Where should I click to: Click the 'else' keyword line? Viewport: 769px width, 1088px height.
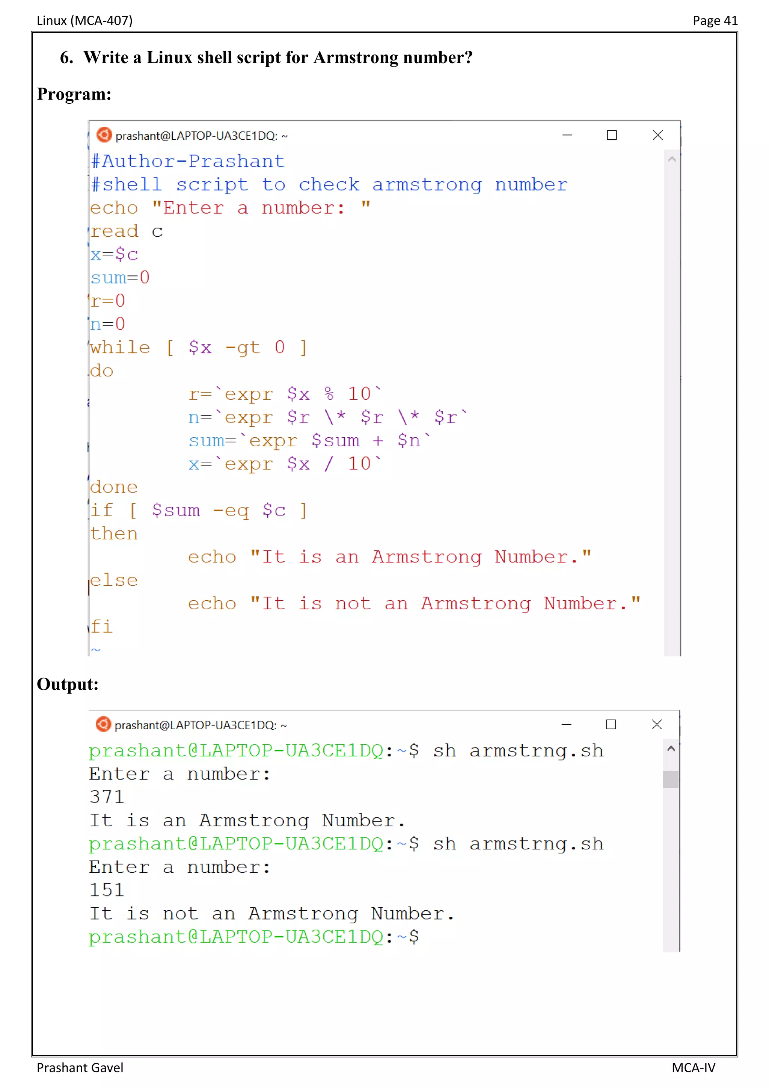tap(114, 580)
